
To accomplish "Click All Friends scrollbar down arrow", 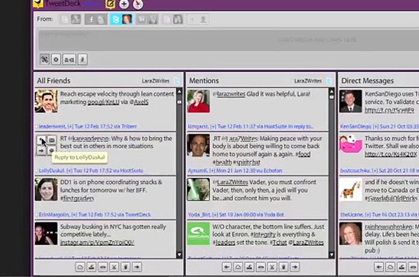I will pos(179,255).
